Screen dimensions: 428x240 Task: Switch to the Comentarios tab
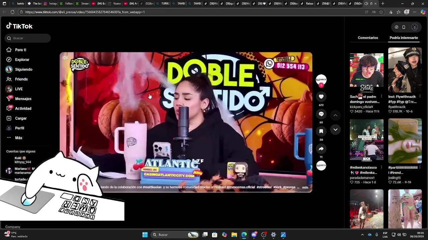pos(368,38)
